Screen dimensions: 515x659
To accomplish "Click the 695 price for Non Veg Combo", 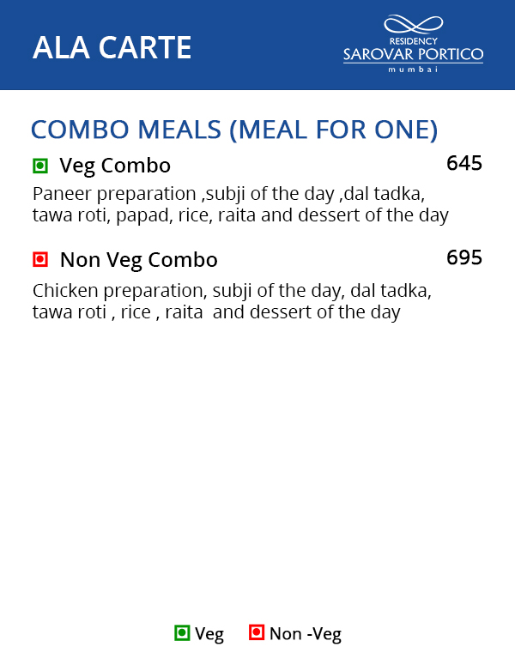I will point(464,257).
